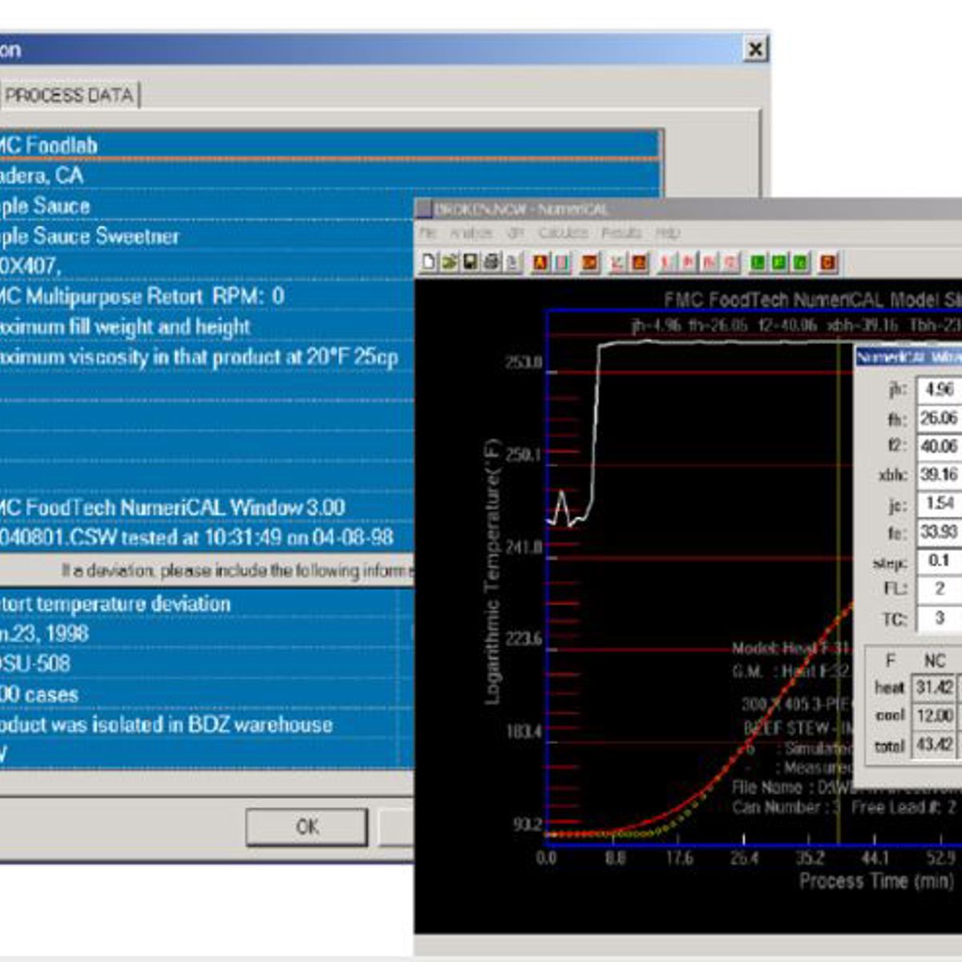Select the '0X407,' row

[x=207, y=266]
